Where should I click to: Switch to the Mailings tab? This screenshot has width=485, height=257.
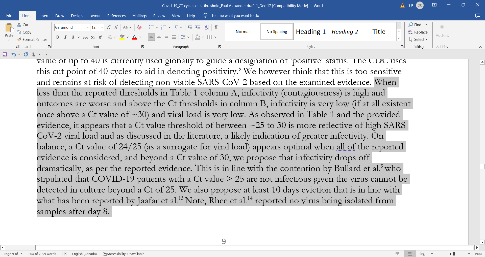[139, 16]
